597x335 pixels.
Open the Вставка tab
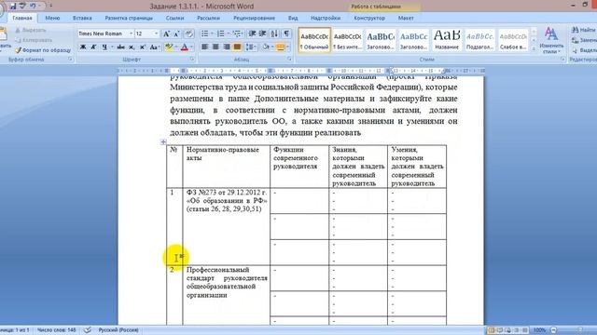(x=82, y=18)
